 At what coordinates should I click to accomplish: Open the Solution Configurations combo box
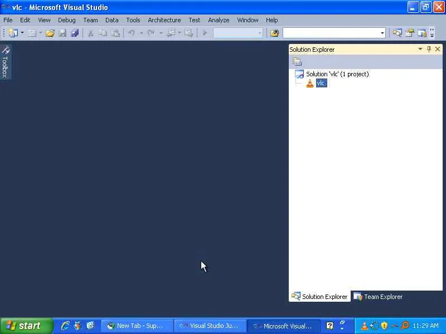click(x=238, y=33)
